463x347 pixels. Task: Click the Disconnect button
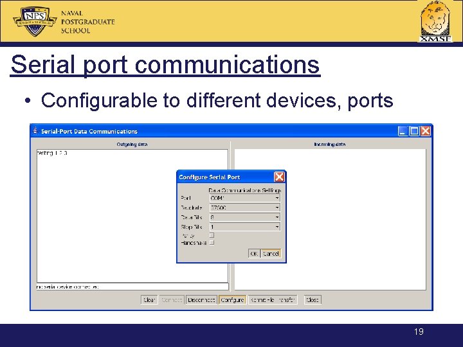201,300
